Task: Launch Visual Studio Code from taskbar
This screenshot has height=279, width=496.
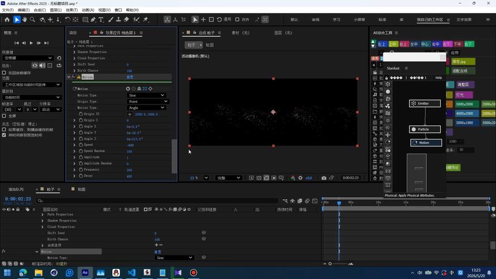Action: click(132, 272)
